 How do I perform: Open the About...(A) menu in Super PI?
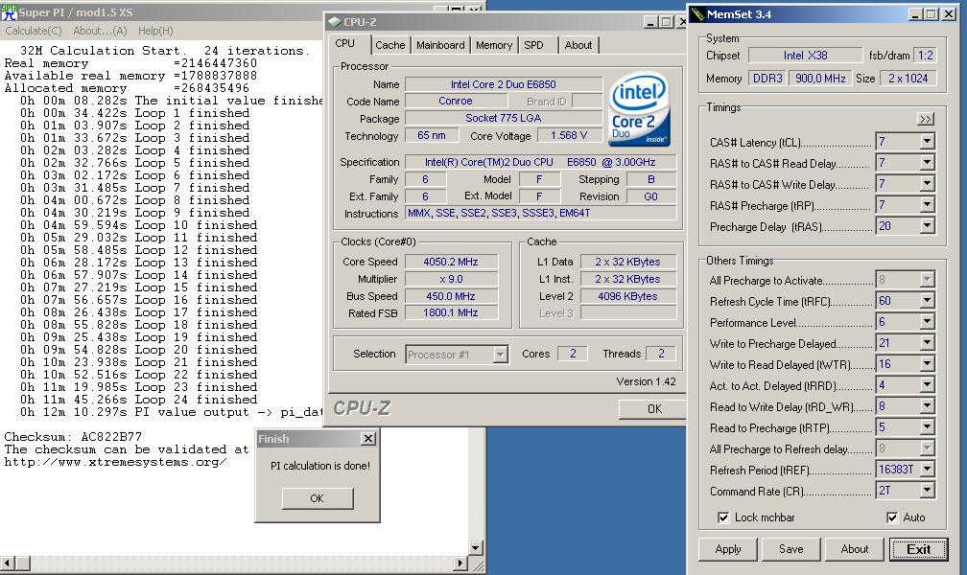pyautogui.click(x=100, y=31)
